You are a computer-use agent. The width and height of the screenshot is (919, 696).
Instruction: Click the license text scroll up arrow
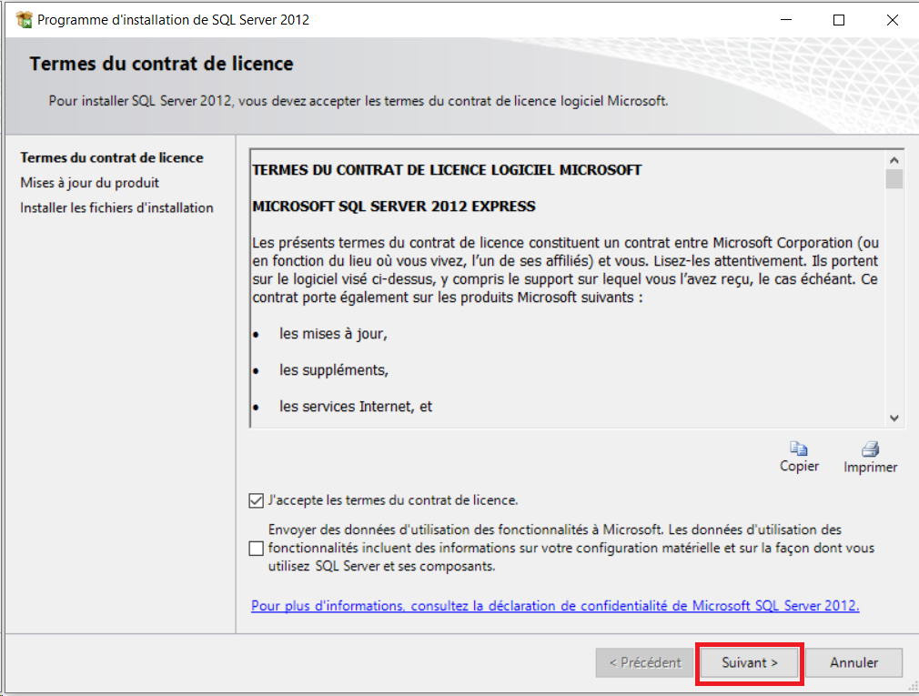point(894,159)
